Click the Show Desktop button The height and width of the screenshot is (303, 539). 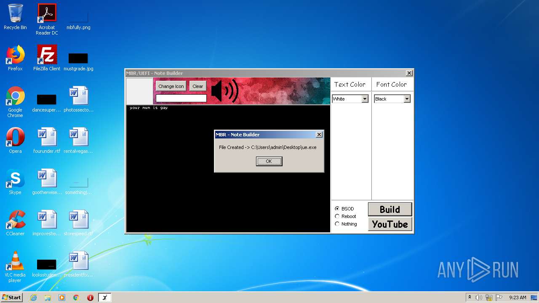pos(535,298)
